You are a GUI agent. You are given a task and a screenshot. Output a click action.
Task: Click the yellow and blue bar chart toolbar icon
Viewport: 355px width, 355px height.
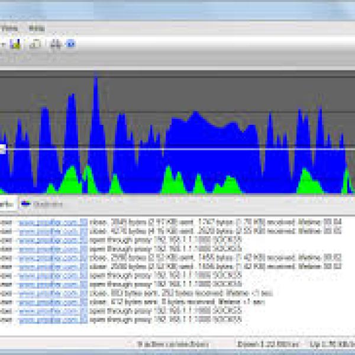[x=15, y=44]
